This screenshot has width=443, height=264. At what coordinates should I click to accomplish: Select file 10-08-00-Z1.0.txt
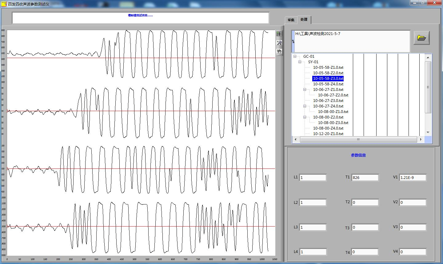pyautogui.click(x=333, y=112)
